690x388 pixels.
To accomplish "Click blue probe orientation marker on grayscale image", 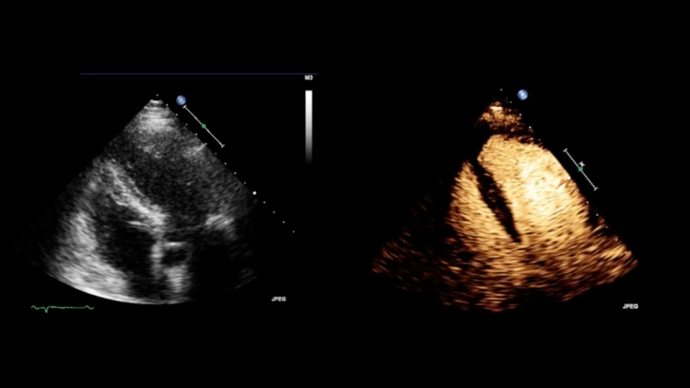I will [x=181, y=100].
